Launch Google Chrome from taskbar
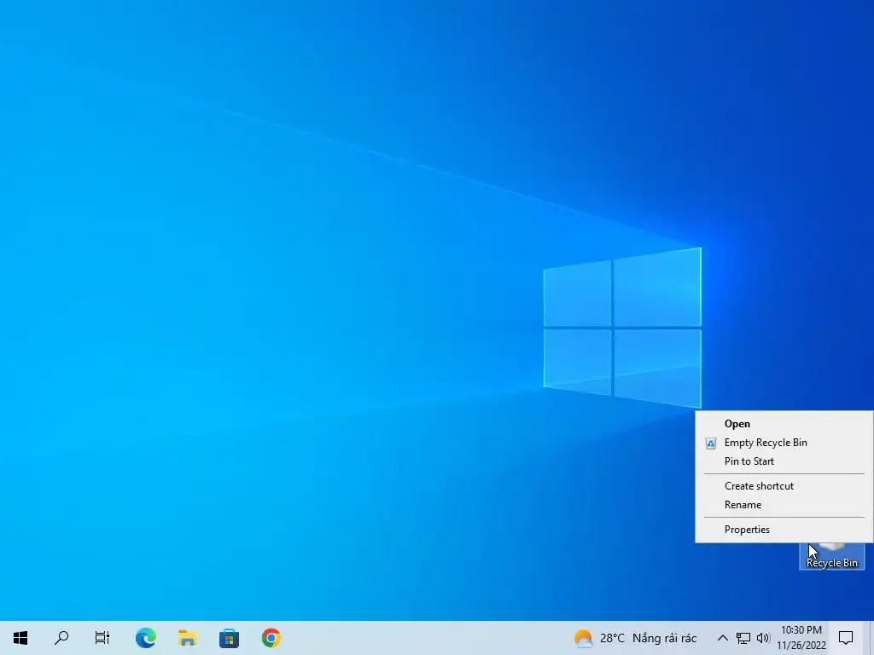 (271, 638)
